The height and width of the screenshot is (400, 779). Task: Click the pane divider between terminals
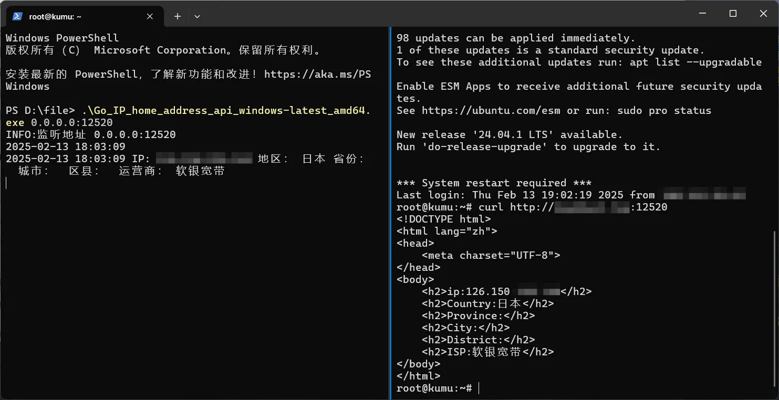point(391,210)
